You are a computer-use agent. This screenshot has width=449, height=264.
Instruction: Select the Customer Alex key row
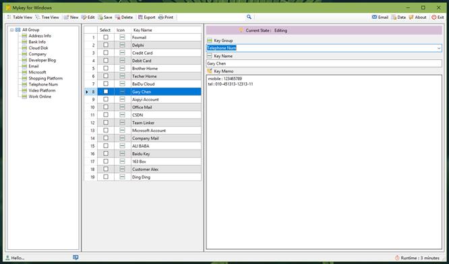166,169
